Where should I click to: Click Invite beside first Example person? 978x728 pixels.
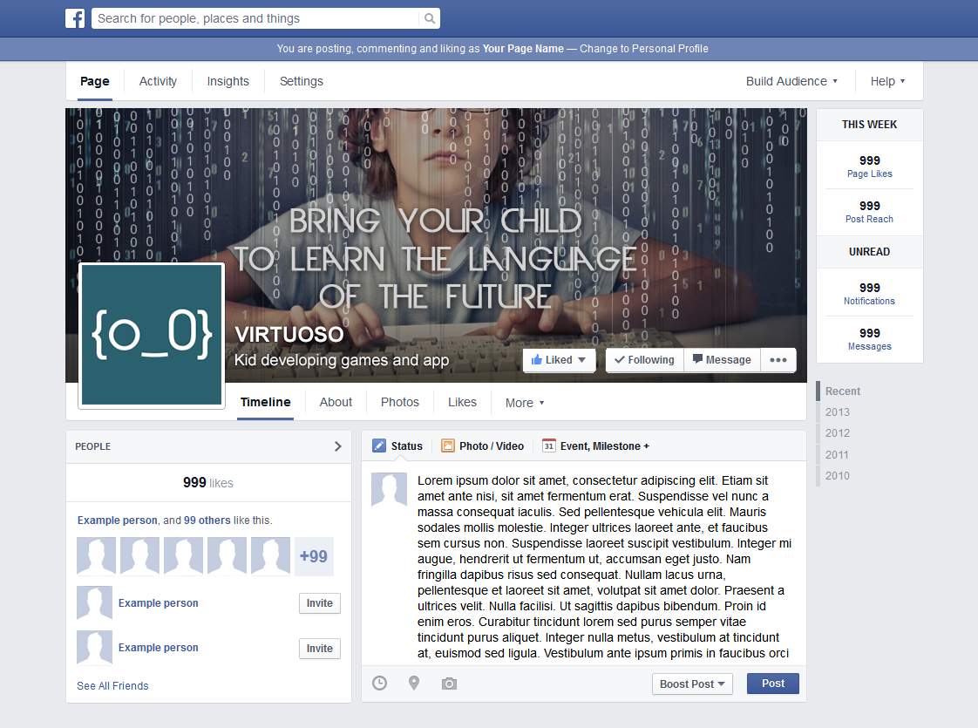(319, 603)
